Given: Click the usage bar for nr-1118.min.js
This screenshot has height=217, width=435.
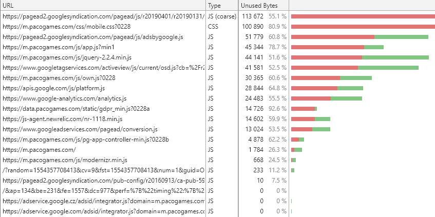Looking at the screenshot, I should (310, 119).
